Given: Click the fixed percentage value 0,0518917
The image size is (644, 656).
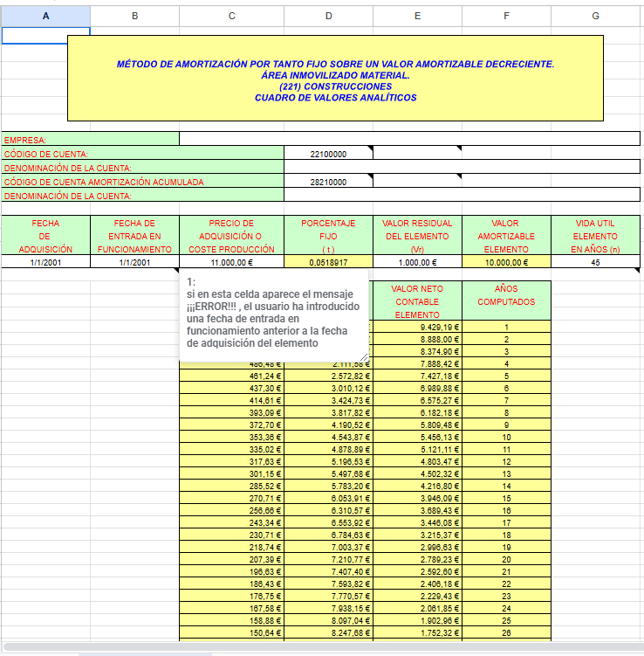Looking at the screenshot, I should (328, 262).
